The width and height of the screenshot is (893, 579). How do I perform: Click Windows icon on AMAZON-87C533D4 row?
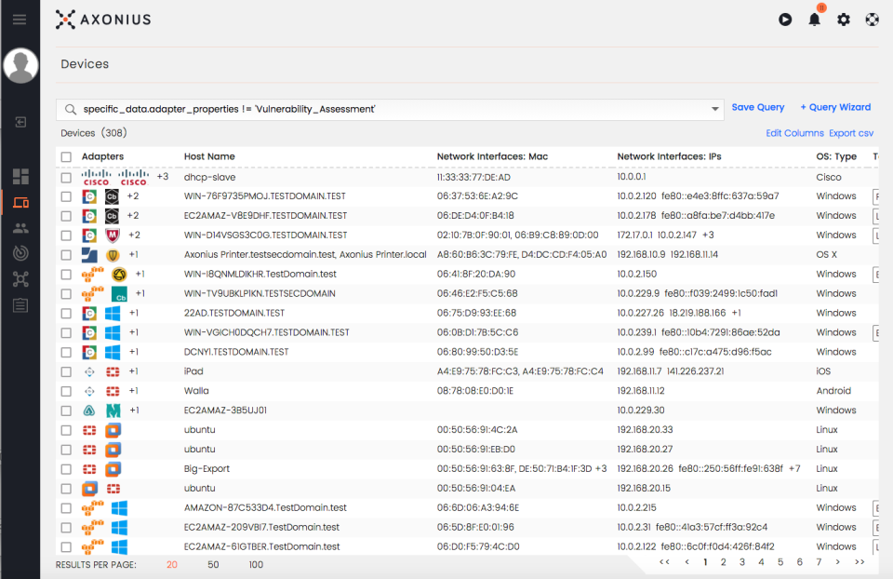click(x=119, y=507)
